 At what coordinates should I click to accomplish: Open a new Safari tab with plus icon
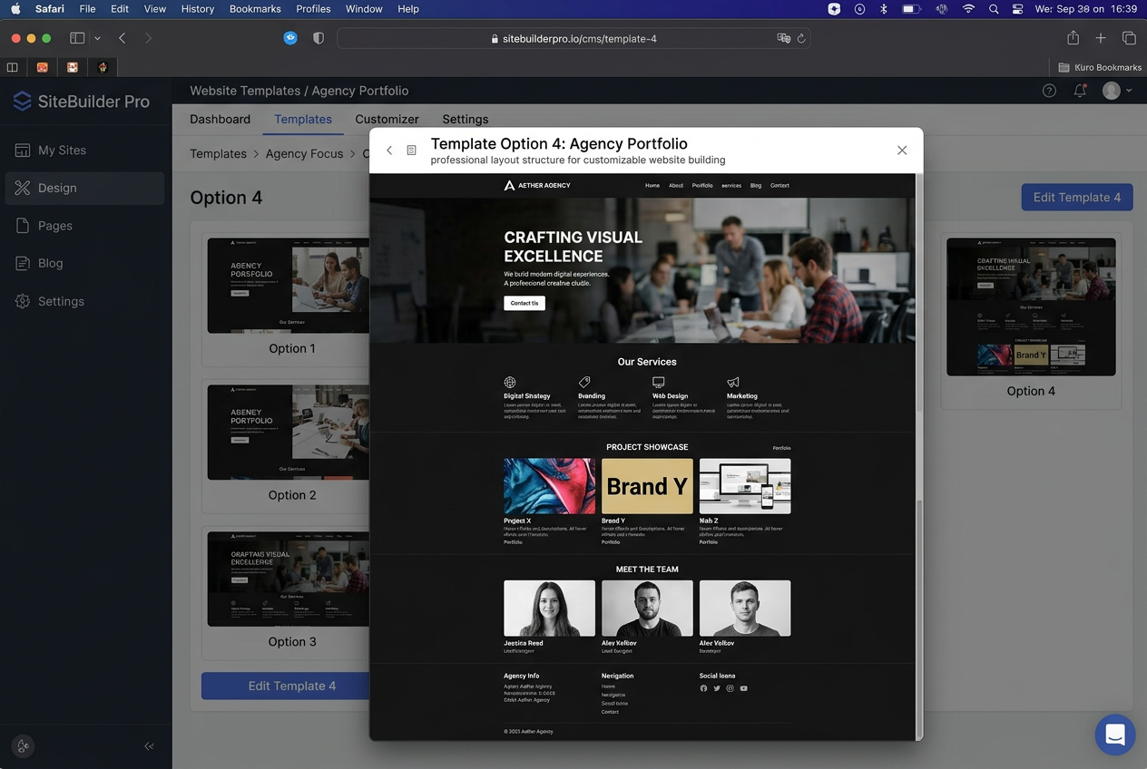point(1101,38)
